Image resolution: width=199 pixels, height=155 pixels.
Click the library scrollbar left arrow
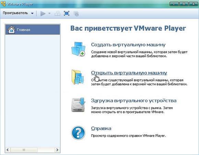click(x=8, y=150)
